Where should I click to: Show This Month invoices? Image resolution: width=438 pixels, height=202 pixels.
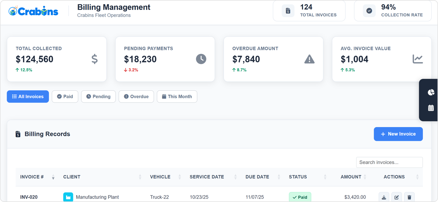(x=177, y=96)
